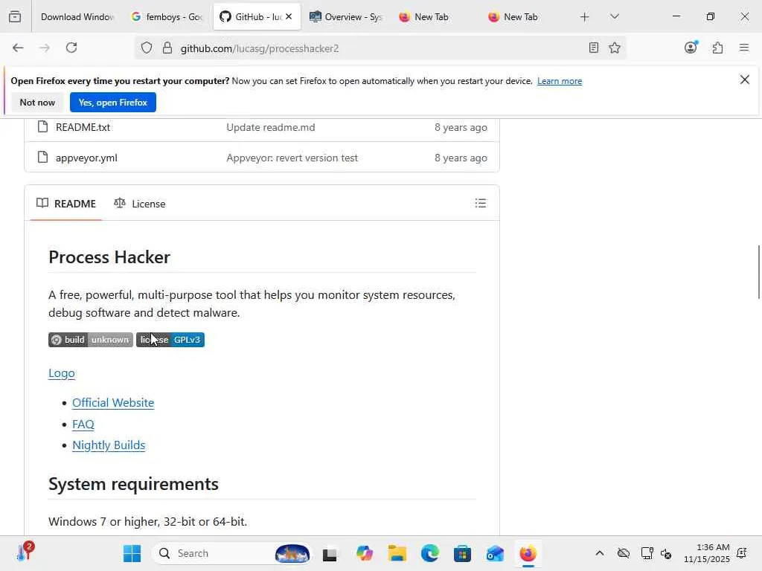The image size is (762, 571).
Task: Open Appveyor: revert version test commit
Action: click(x=292, y=158)
